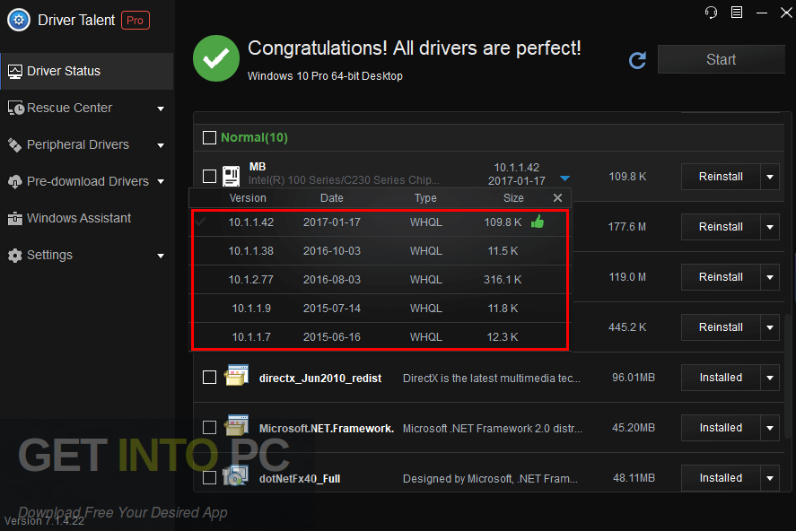Click the MB motherboard device icon

(232, 176)
